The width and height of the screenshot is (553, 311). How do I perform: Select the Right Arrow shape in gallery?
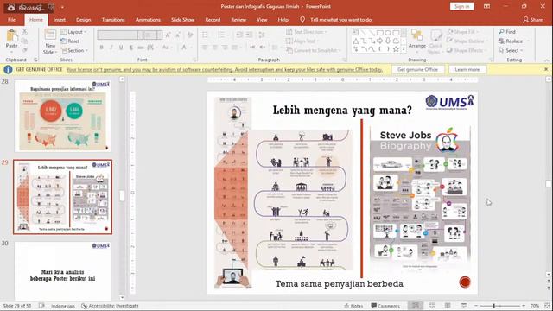pos(379,41)
